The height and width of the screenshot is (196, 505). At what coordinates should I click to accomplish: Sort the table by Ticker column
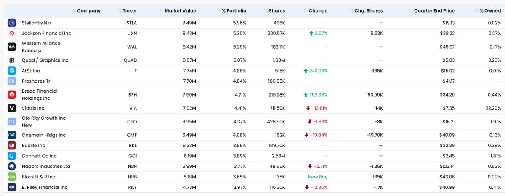tap(127, 10)
